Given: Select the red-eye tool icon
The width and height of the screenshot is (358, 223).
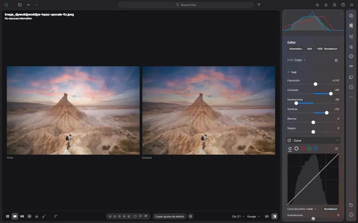Looking at the screenshot, I should (x=351, y=66).
